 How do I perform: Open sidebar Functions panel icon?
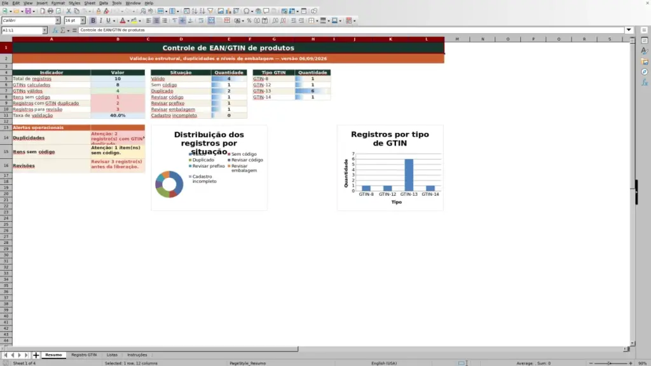point(645,83)
